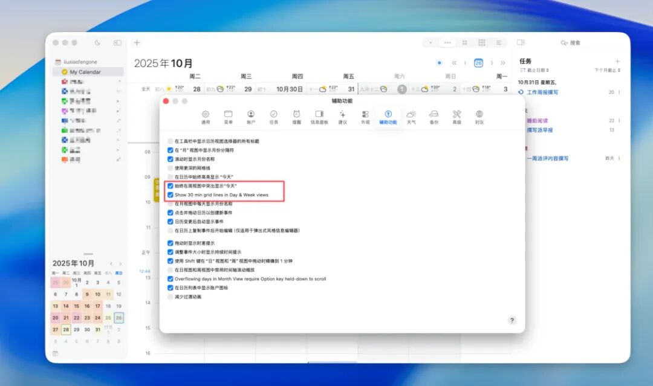The height and width of the screenshot is (386, 653).
Task: Uncheck Show 30 min grid lines checkbox
Action: coord(171,195)
